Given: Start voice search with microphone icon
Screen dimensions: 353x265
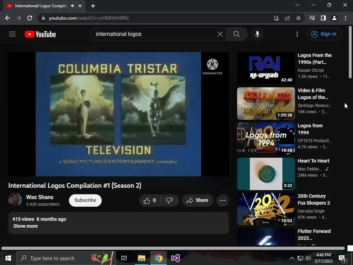Looking at the screenshot, I should point(257,34).
